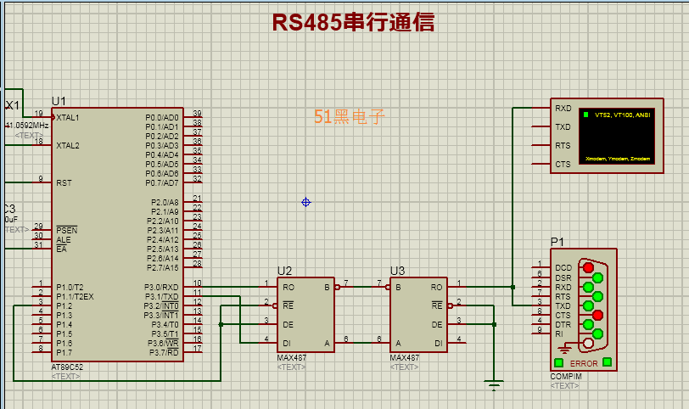This screenshot has width=689, height=409.
Task: Click the MAX487 label under U3
Action: 405,357
